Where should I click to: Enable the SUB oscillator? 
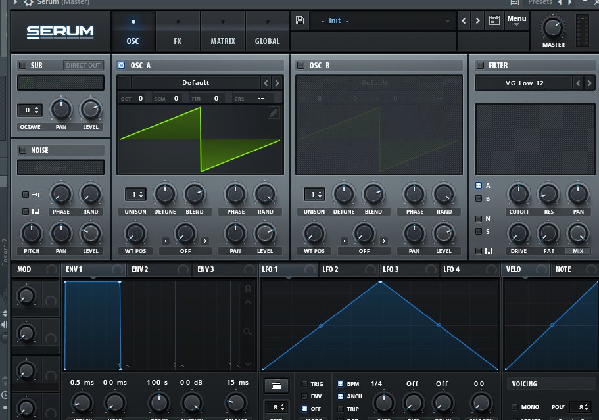coord(22,65)
